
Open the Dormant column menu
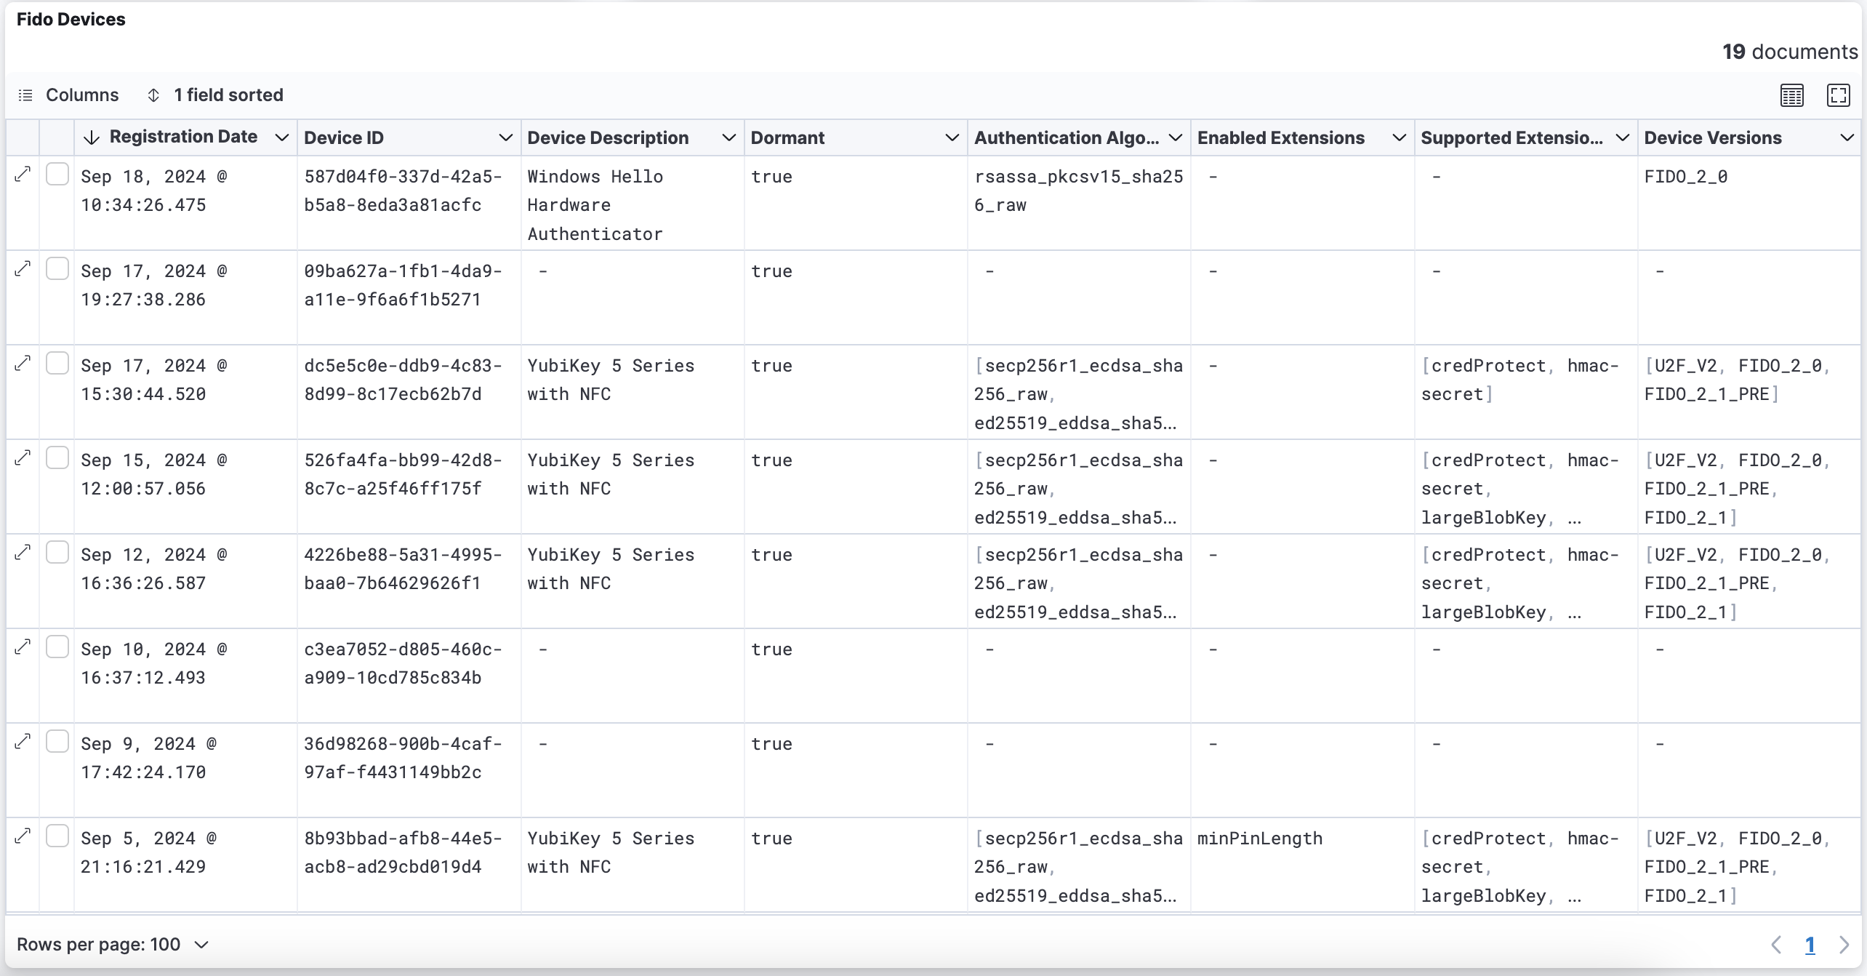952,137
